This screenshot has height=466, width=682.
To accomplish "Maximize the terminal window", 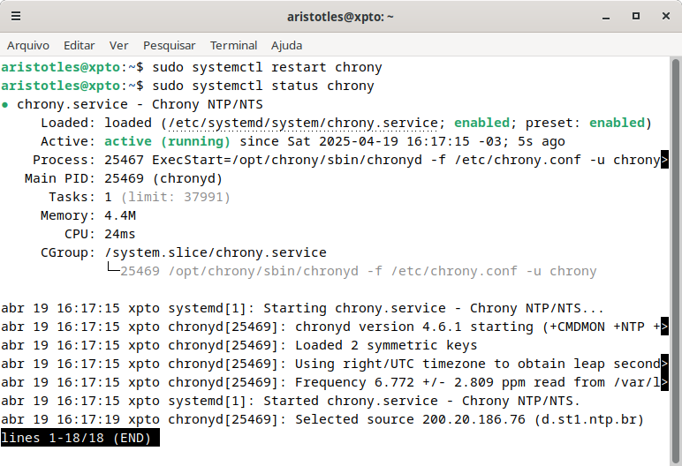I will coord(635,17).
